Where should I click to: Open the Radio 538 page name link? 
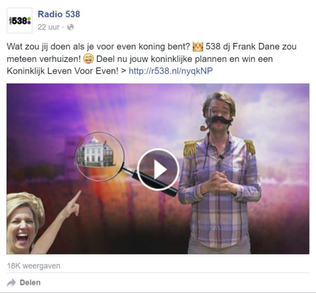point(59,14)
